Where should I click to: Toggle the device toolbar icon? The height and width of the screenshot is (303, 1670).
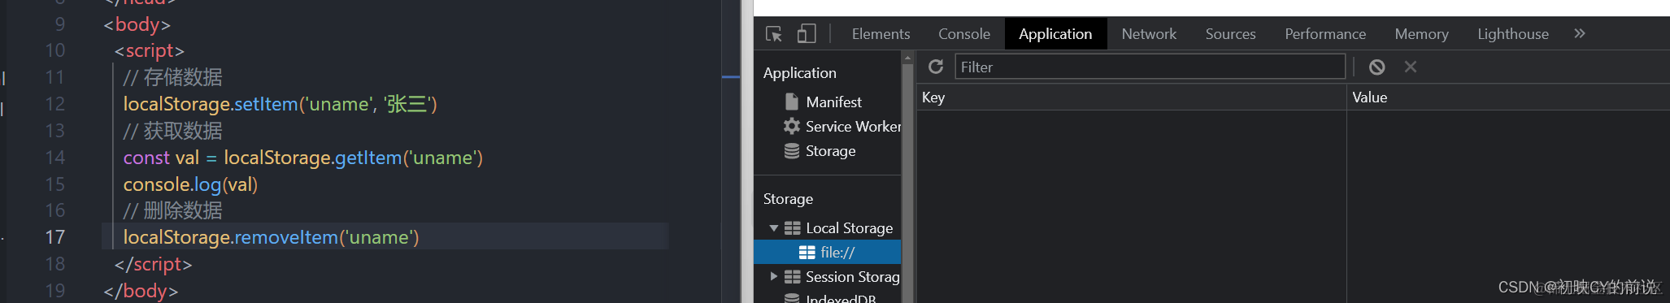point(806,33)
